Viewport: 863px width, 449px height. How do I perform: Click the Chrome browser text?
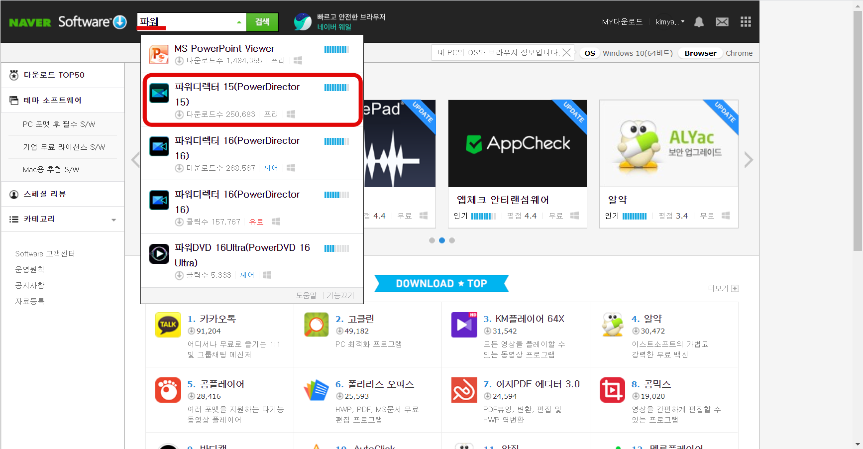[x=739, y=53]
